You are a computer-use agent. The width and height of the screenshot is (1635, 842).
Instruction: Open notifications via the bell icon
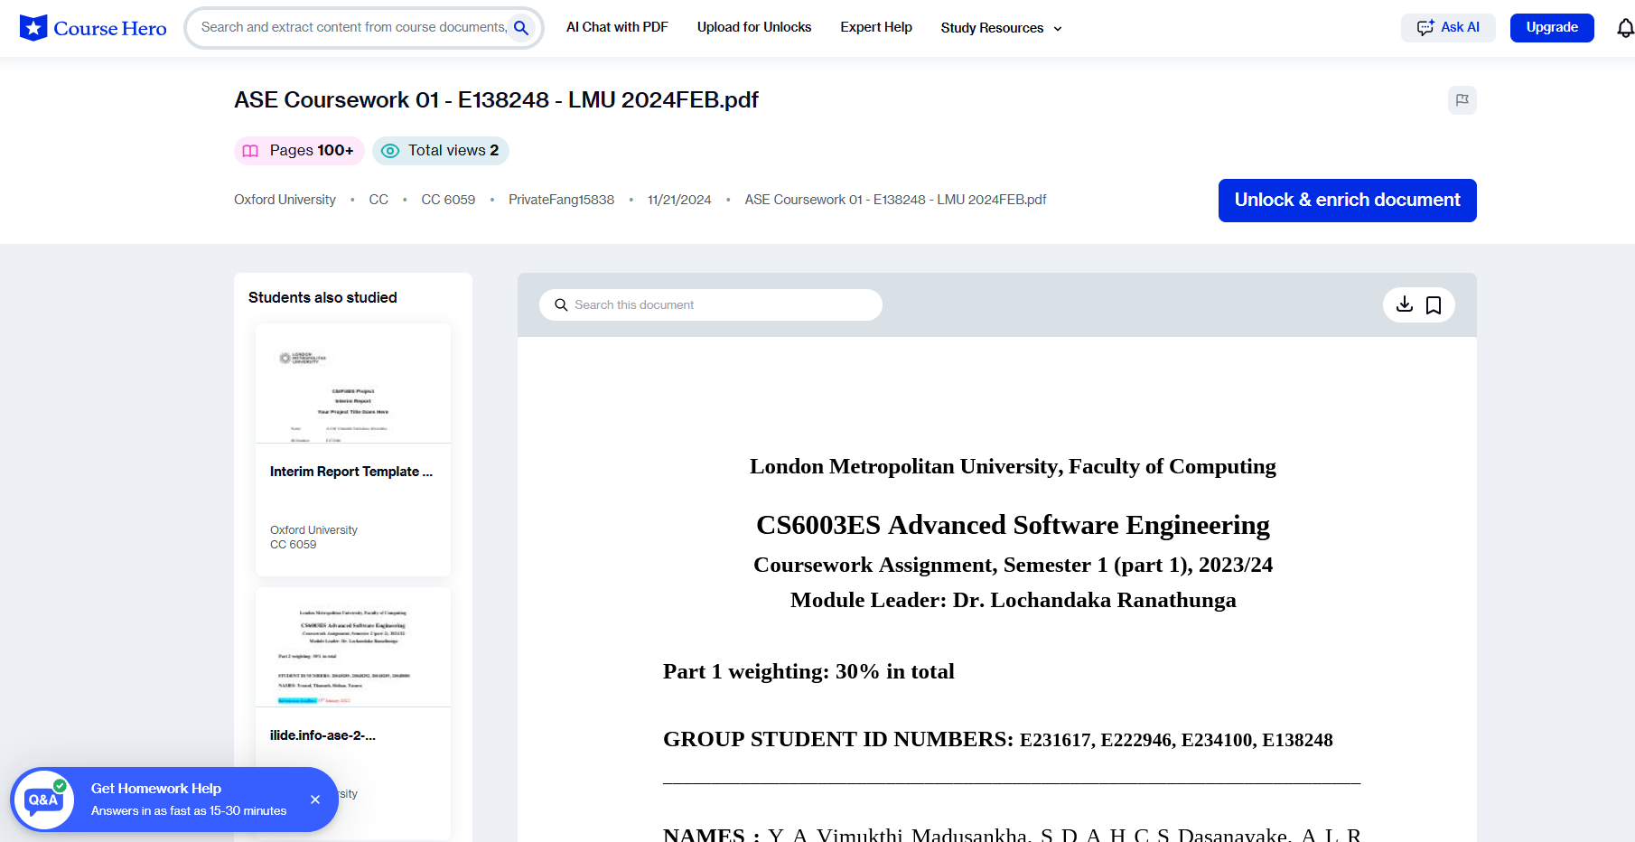pyautogui.click(x=1624, y=27)
